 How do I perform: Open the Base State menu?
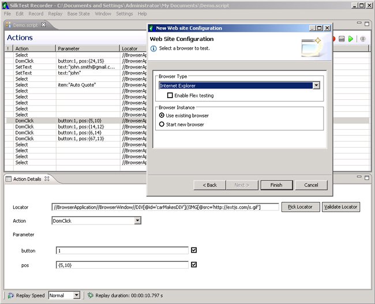click(x=78, y=13)
